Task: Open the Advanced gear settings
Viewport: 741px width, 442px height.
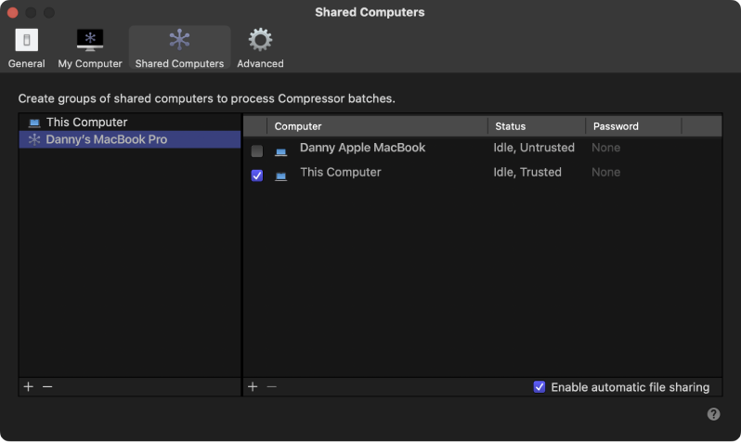Action: tap(260, 47)
